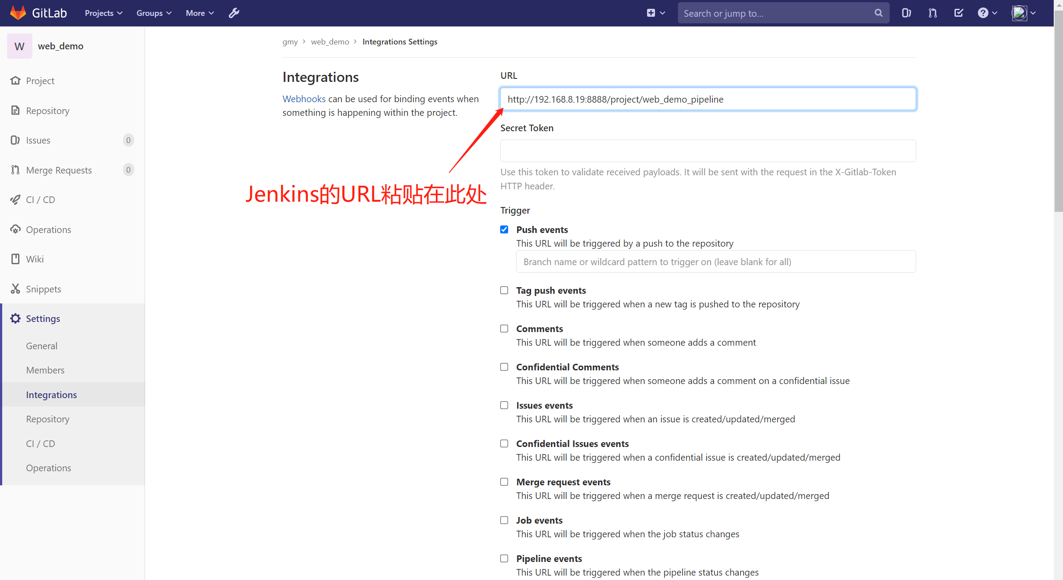Click the Secret Token input field
Screen dimensions: 1063x580
[708, 151]
